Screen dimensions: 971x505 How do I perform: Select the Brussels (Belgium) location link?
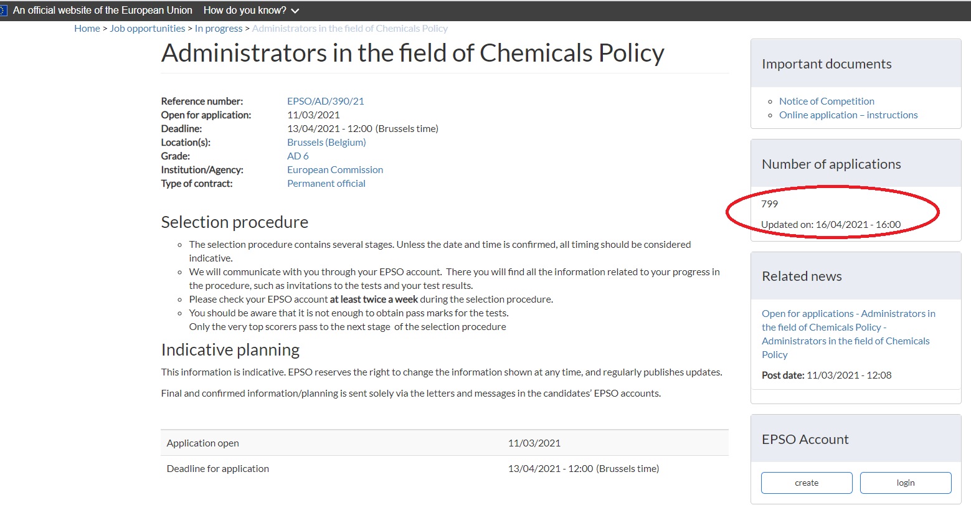pyautogui.click(x=326, y=142)
